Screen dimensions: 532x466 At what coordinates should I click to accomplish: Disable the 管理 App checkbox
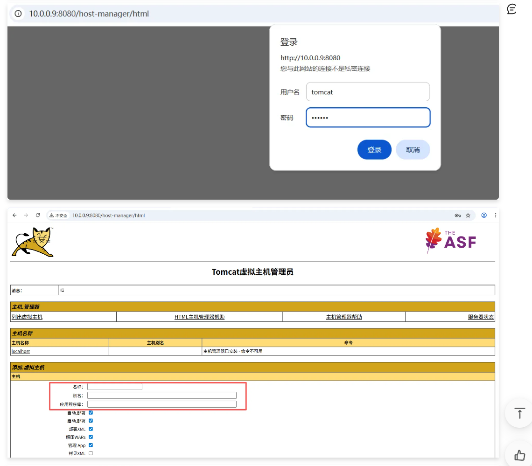point(91,445)
